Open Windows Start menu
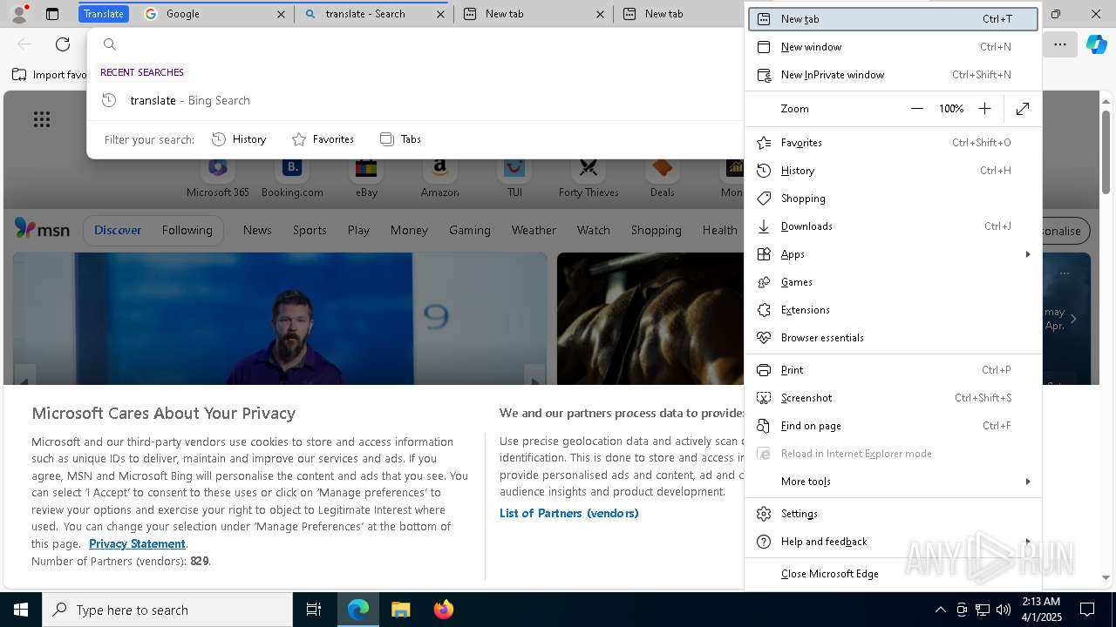This screenshot has width=1116, height=627. point(21,610)
